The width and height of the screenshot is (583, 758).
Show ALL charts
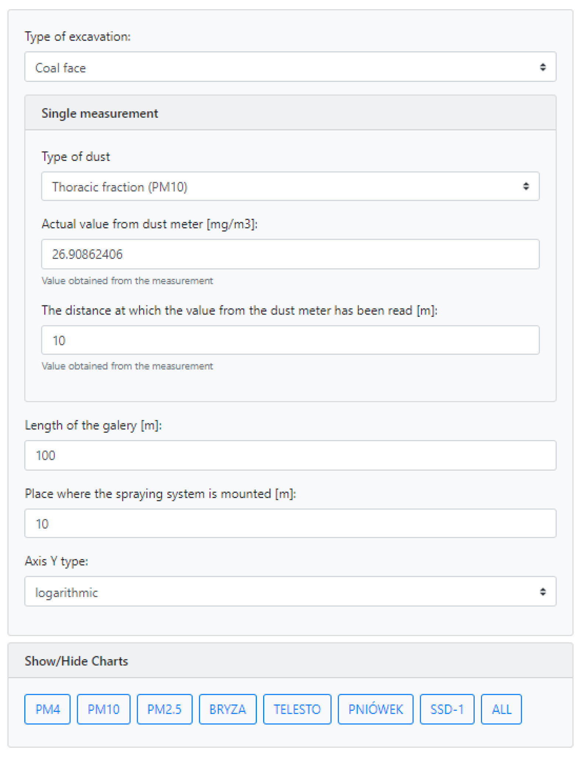coord(501,709)
